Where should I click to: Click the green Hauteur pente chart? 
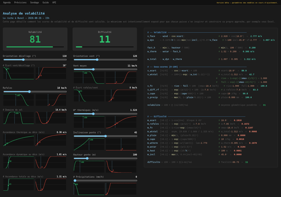89,166
